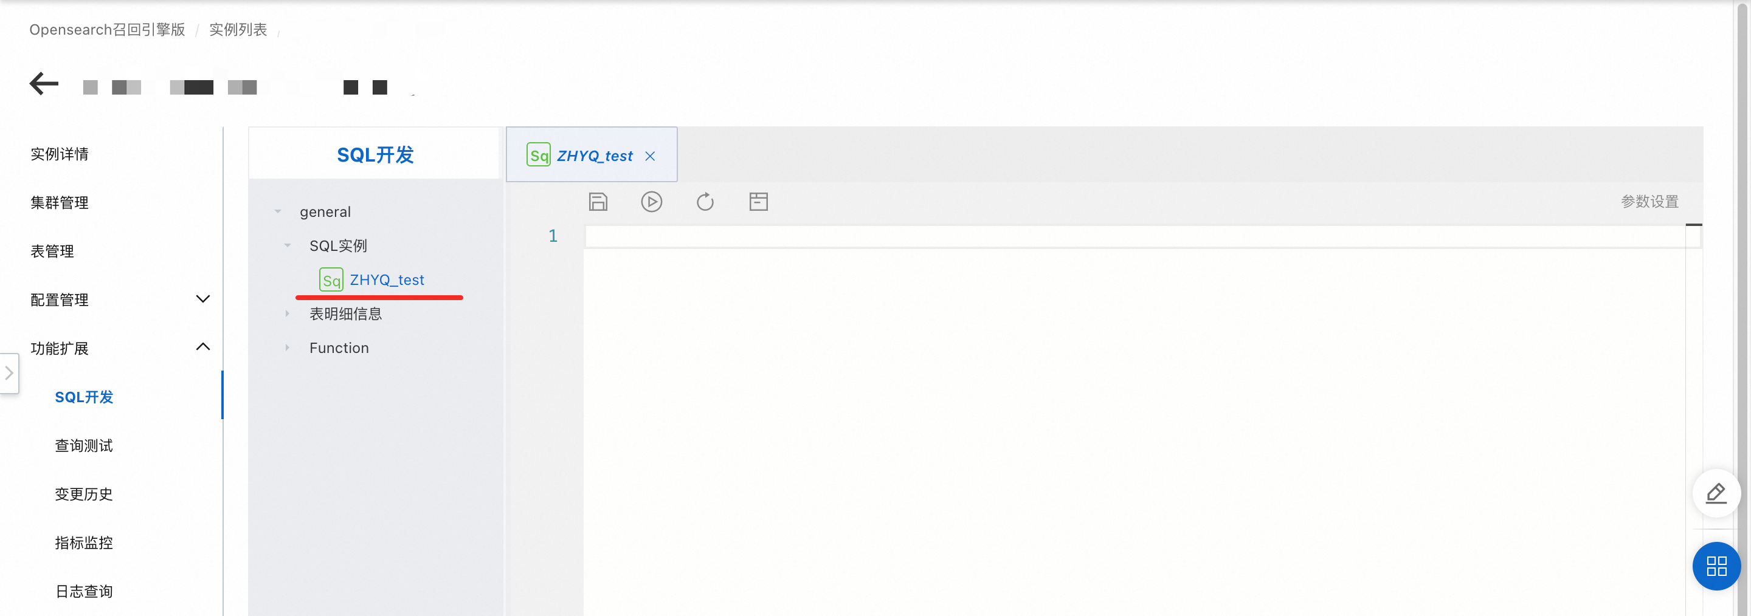Expand the 配置管理 menu chevron
This screenshot has height=616, width=1751.
pos(202,299)
